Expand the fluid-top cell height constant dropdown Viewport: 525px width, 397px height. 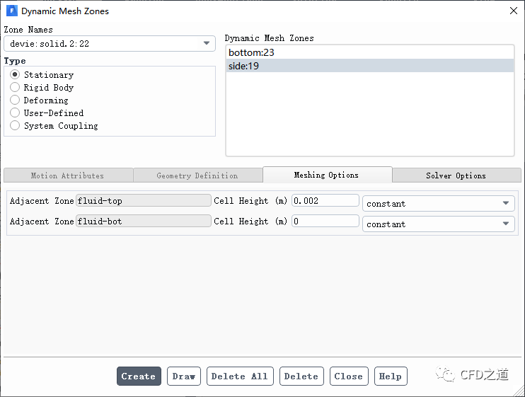tap(438, 203)
